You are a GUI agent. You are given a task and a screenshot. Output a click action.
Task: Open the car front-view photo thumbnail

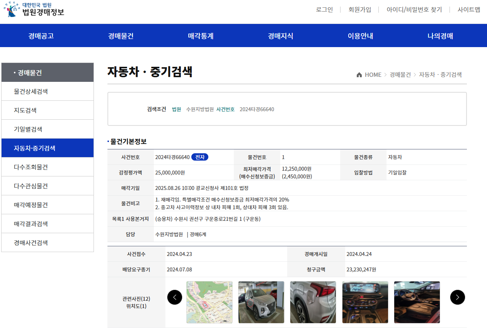(x=261, y=302)
